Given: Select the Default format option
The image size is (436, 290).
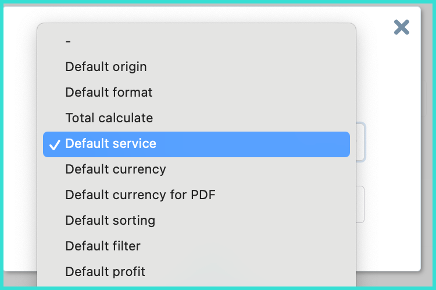Looking at the screenshot, I should click(x=109, y=93).
